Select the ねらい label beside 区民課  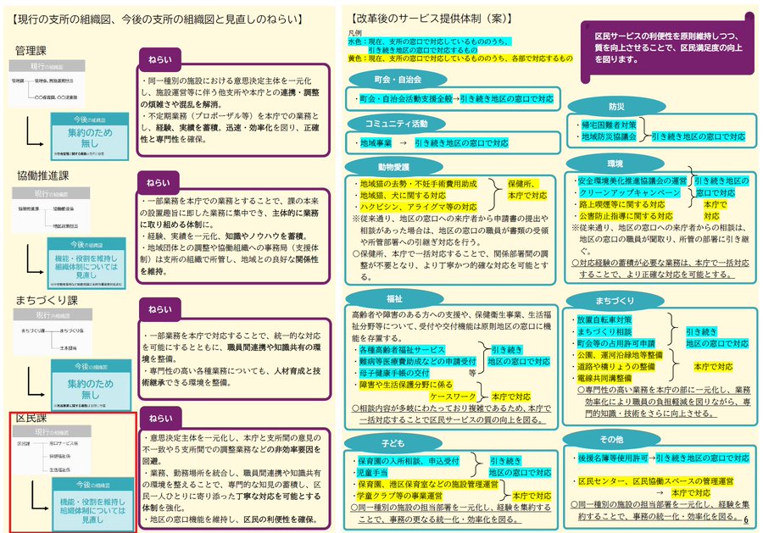[x=160, y=419]
